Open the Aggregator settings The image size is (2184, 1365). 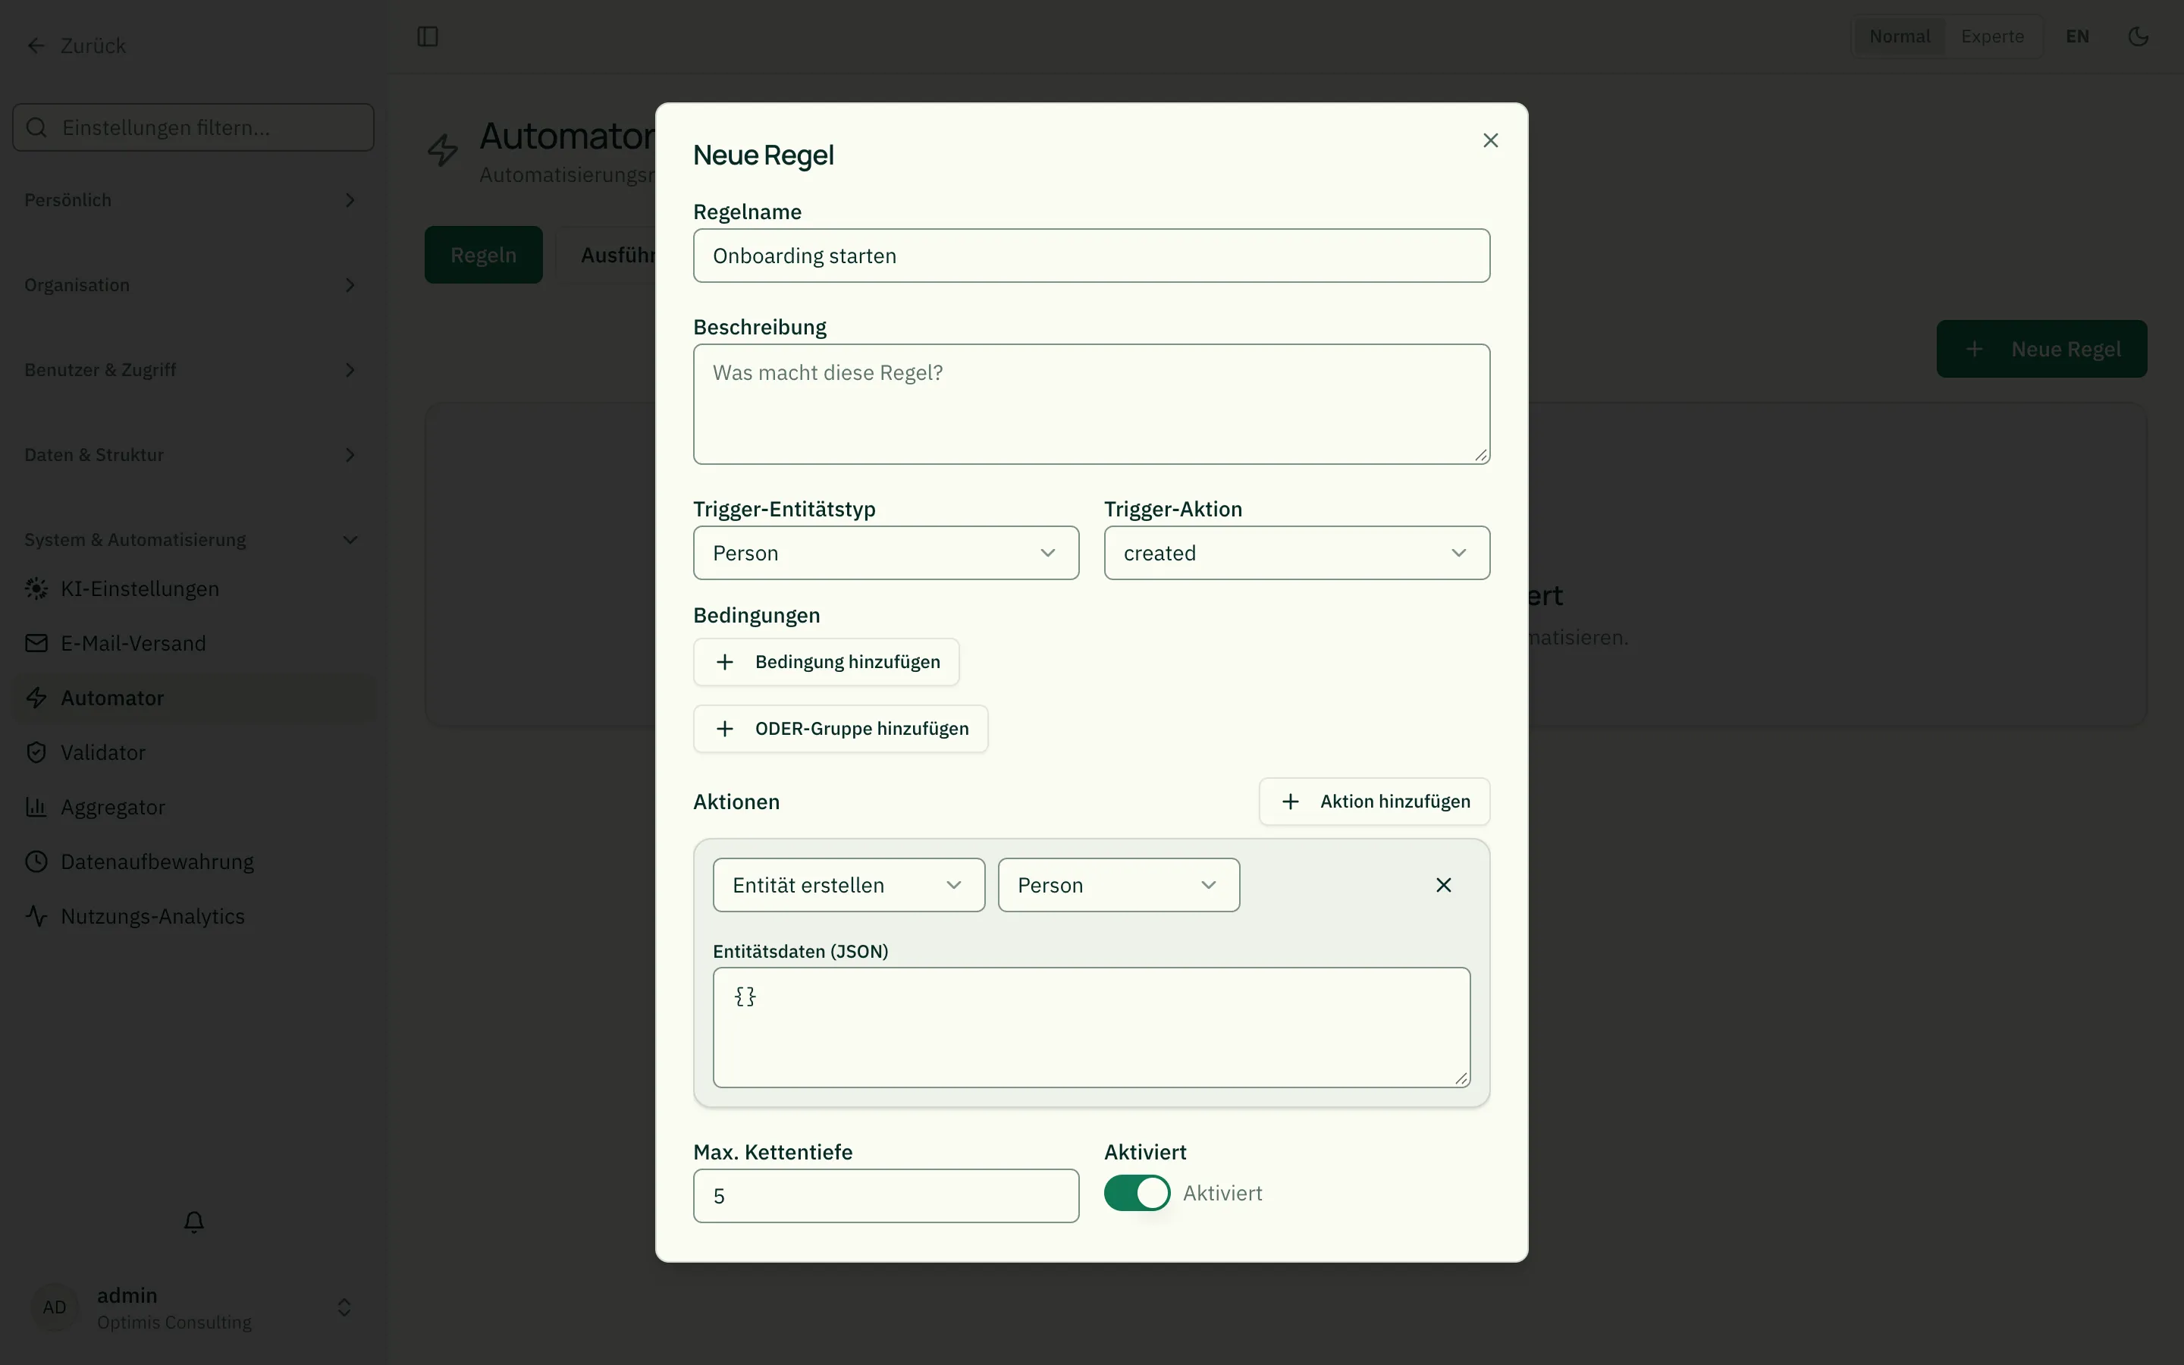(194, 807)
